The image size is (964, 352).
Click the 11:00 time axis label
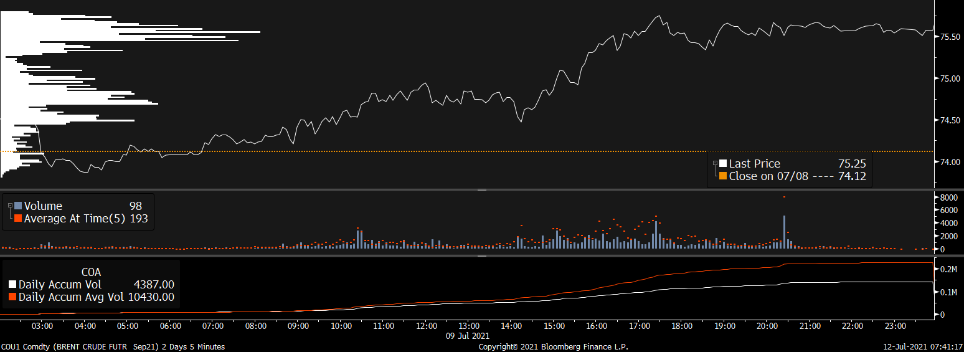click(384, 326)
